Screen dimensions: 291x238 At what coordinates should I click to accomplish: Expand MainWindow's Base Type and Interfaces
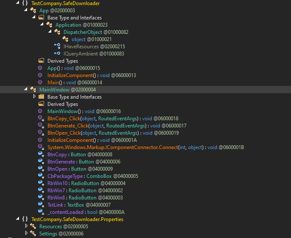pos(34,97)
